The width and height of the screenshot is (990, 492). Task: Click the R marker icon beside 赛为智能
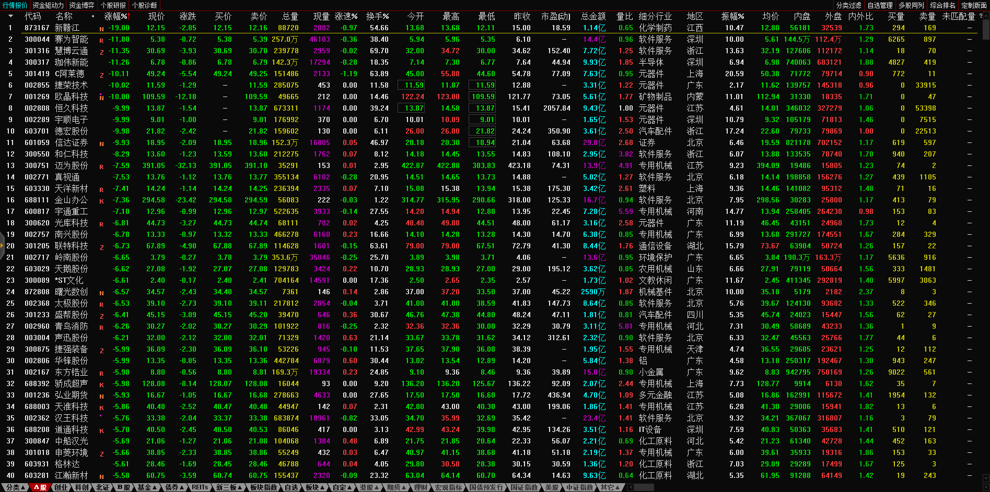101,40
